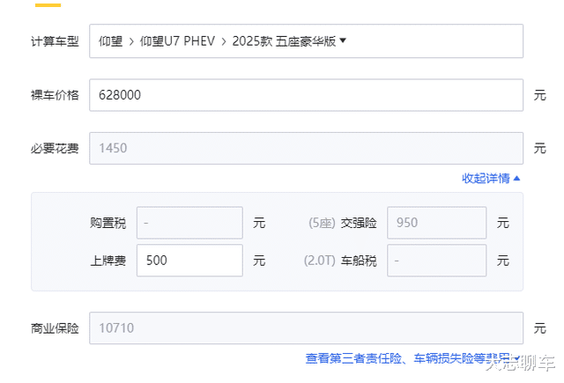Click the 交强险 field showing 950

[436, 223]
